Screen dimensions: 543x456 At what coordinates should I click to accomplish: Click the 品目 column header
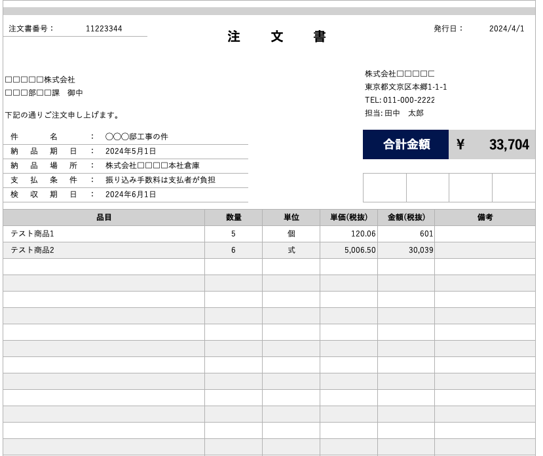(x=102, y=217)
